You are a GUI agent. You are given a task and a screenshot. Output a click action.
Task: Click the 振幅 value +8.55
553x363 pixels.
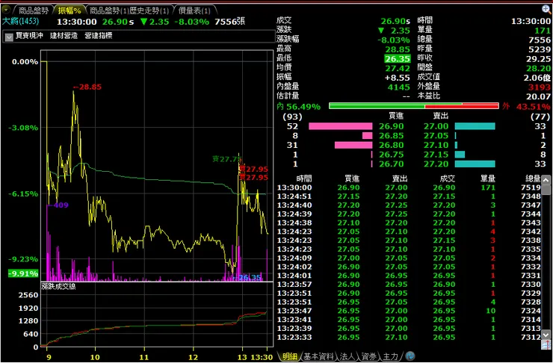click(x=398, y=78)
